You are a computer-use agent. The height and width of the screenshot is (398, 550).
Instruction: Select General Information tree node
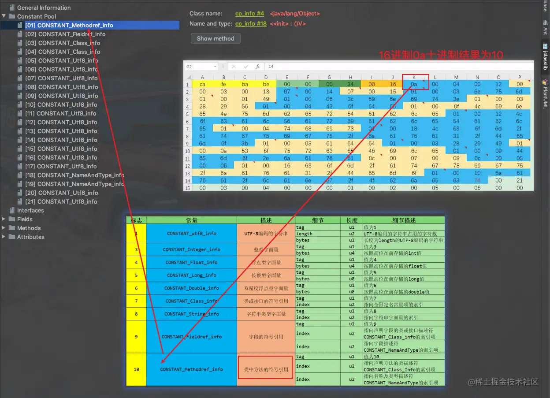click(44, 7)
